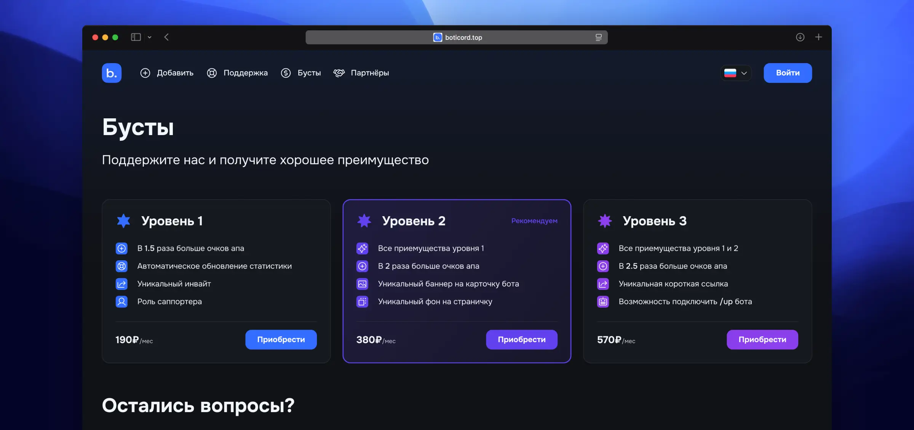This screenshot has width=914, height=430.
Task: Click plus icon beside 'В 2.5 раза'
Action: tap(603, 266)
